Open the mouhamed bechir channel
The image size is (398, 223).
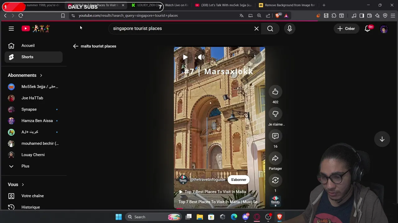[34, 143]
